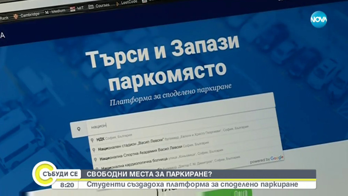
Task: Open the MIT bookmark
Action: (x=77, y=9)
